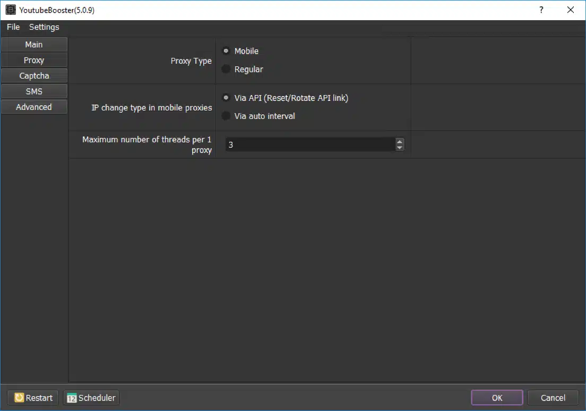
Task: Decrease threads value with down arrow
Action: tap(400, 148)
